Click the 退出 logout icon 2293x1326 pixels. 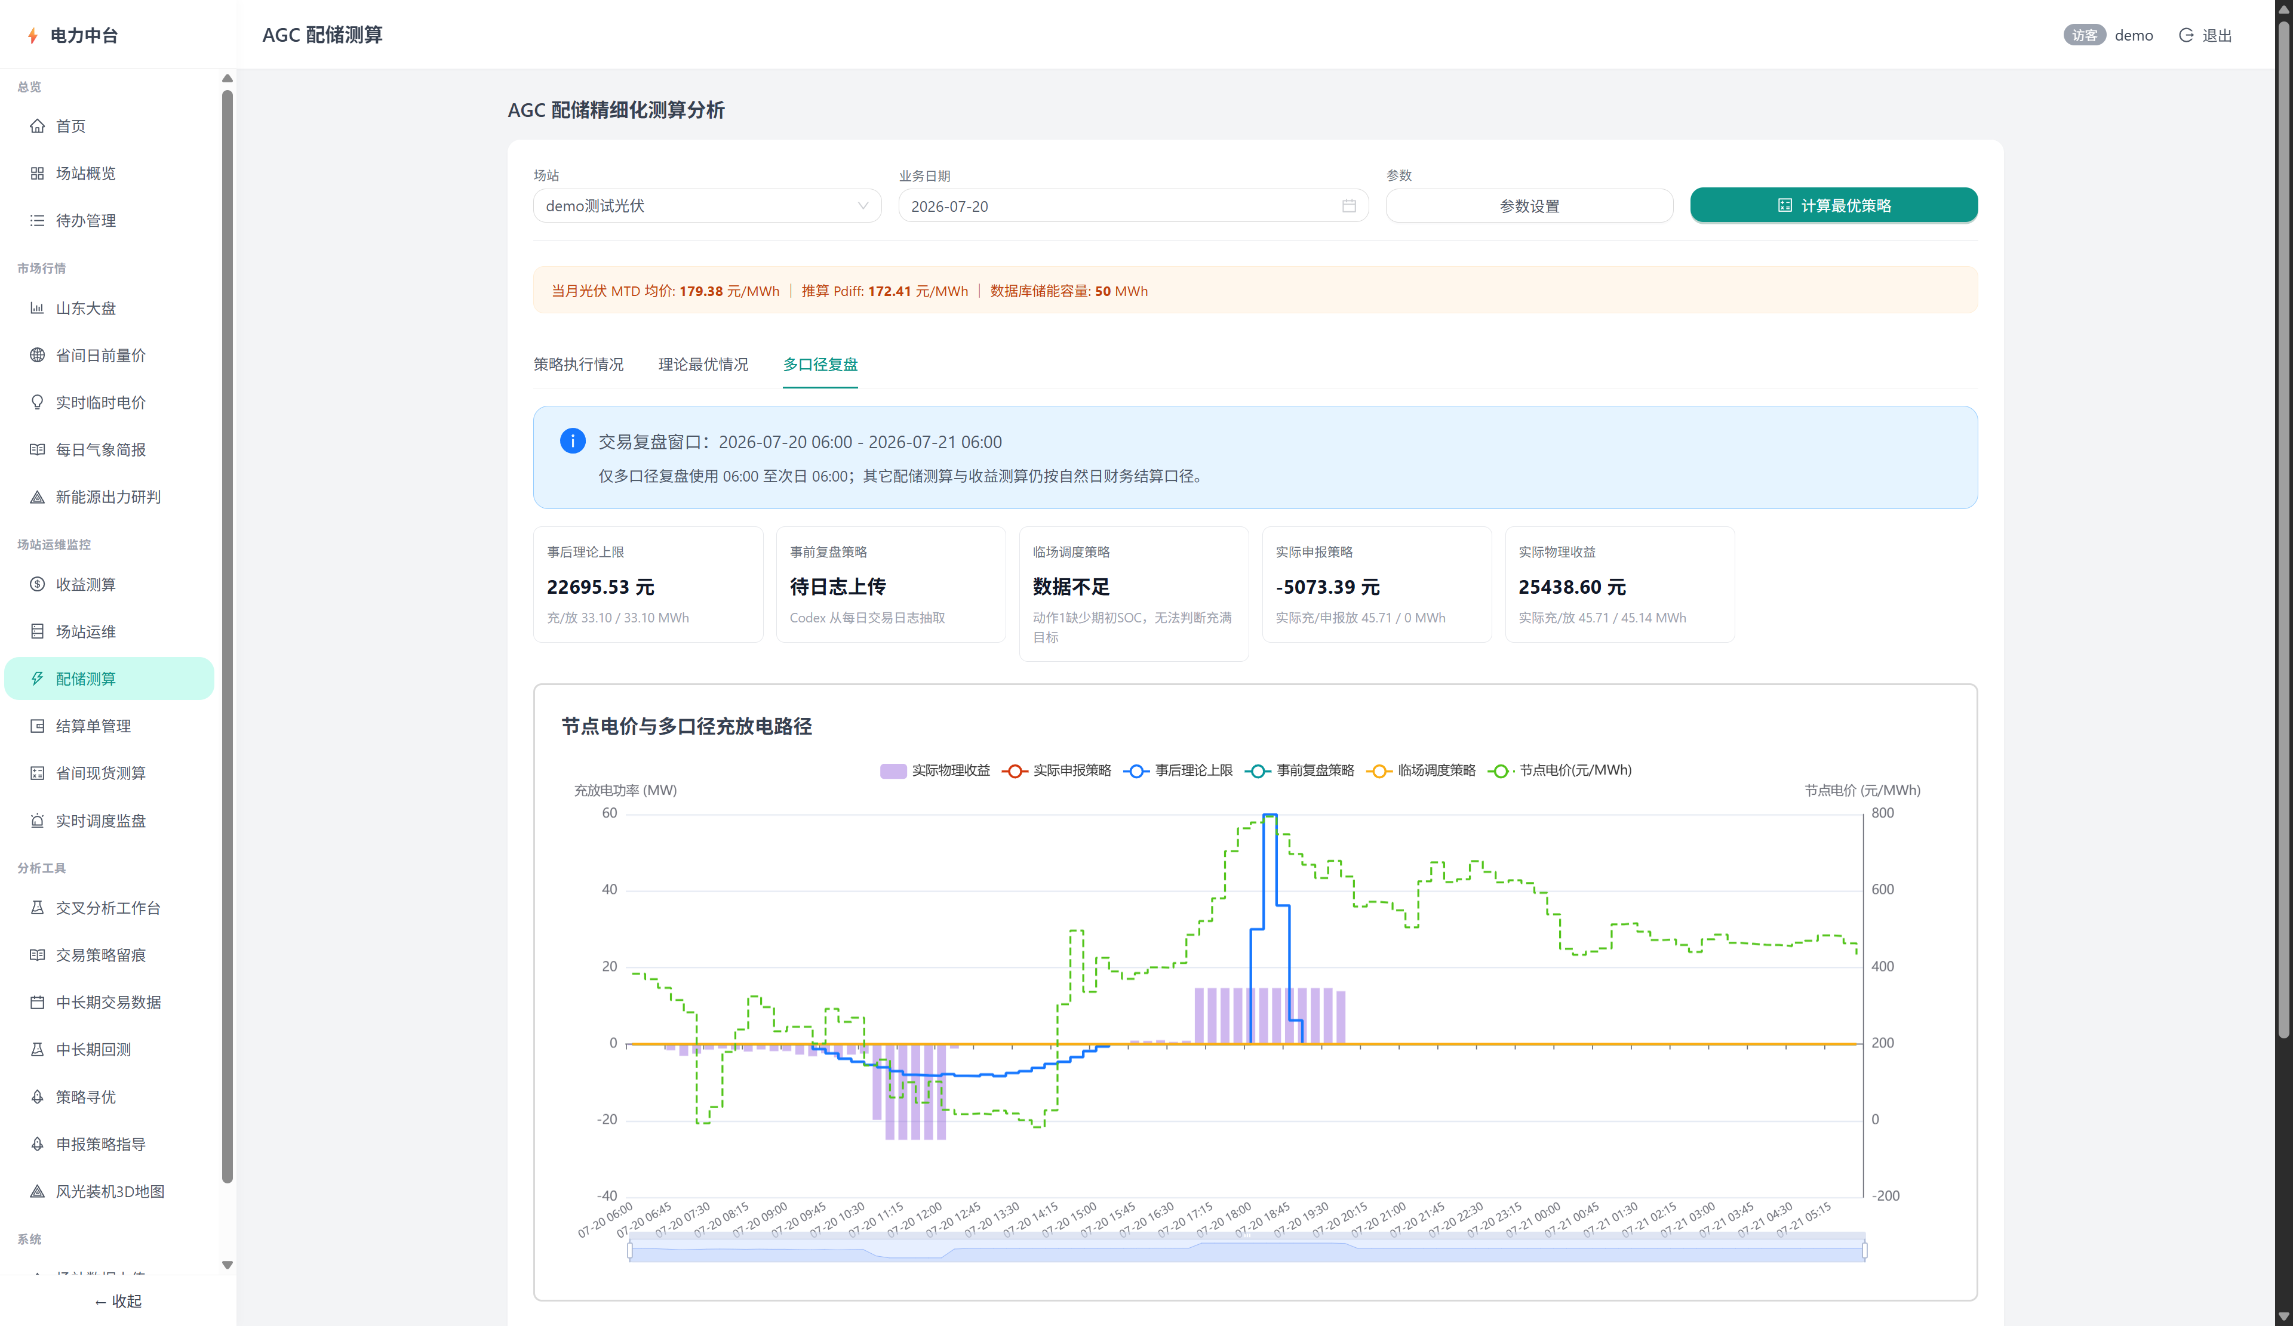(2186, 35)
